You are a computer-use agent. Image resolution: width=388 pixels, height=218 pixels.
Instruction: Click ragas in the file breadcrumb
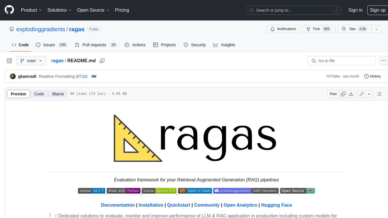coord(57,60)
